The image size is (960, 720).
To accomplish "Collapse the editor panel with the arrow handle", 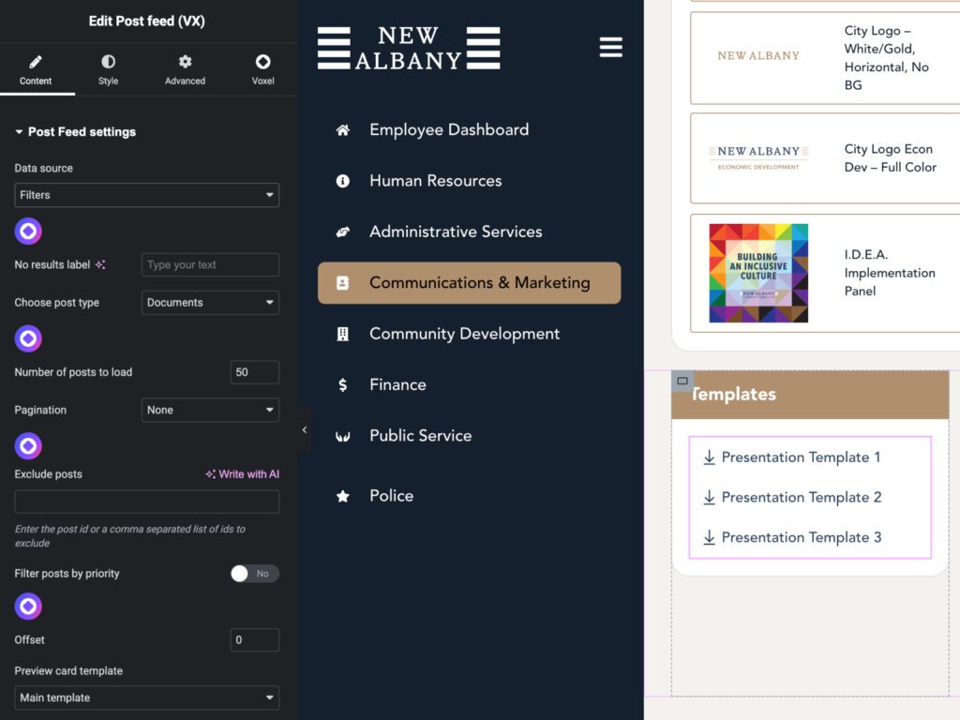I will (x=305, y=429).
